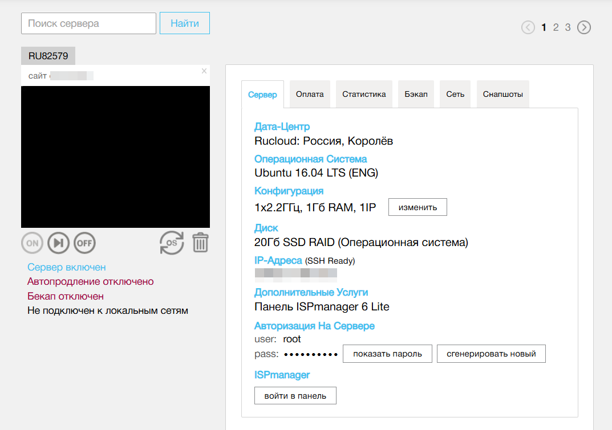Click сгенерировать новый password button
Screen dimensions: 612x430
(491, 354)
